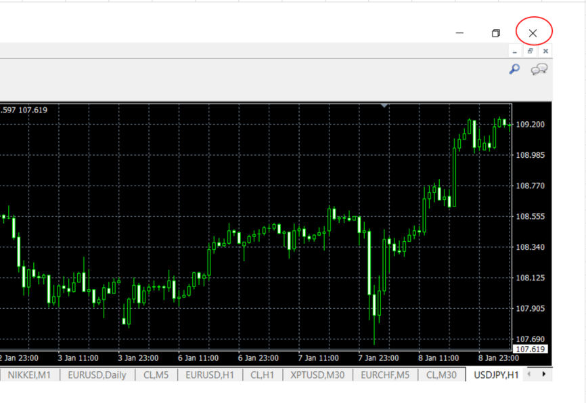Click the tab strip right arrow
This screenshot has height=403, width=586.
pos(544,374)
